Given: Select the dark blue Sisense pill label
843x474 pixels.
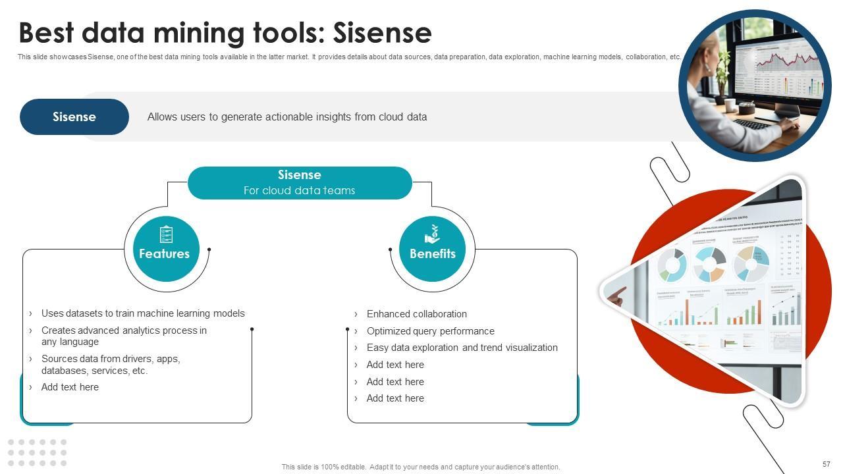Looking at the screenshot, I should coord(74,117).
